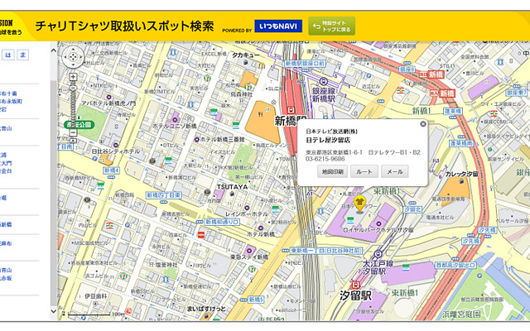Click the hotel icon beside レインボーホテル
The height and width of the screenshot is (331, 530).
(x=247, y=208)
